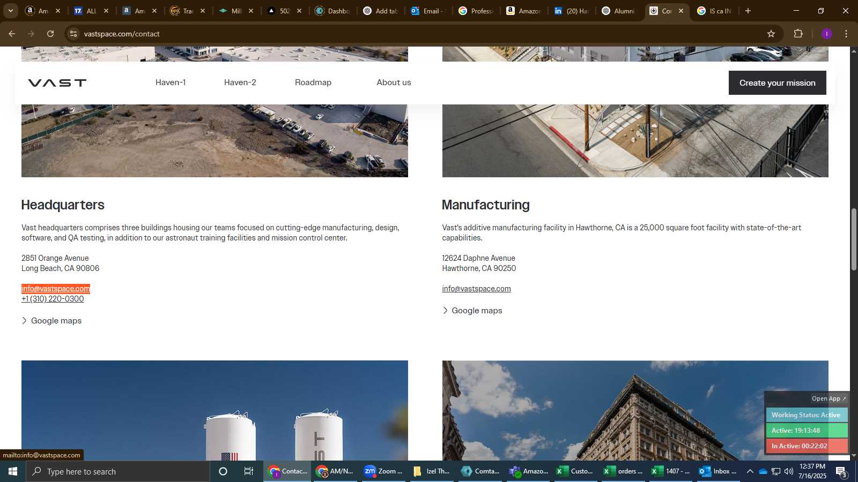
Task: Reload the current page
Action: 50,34
